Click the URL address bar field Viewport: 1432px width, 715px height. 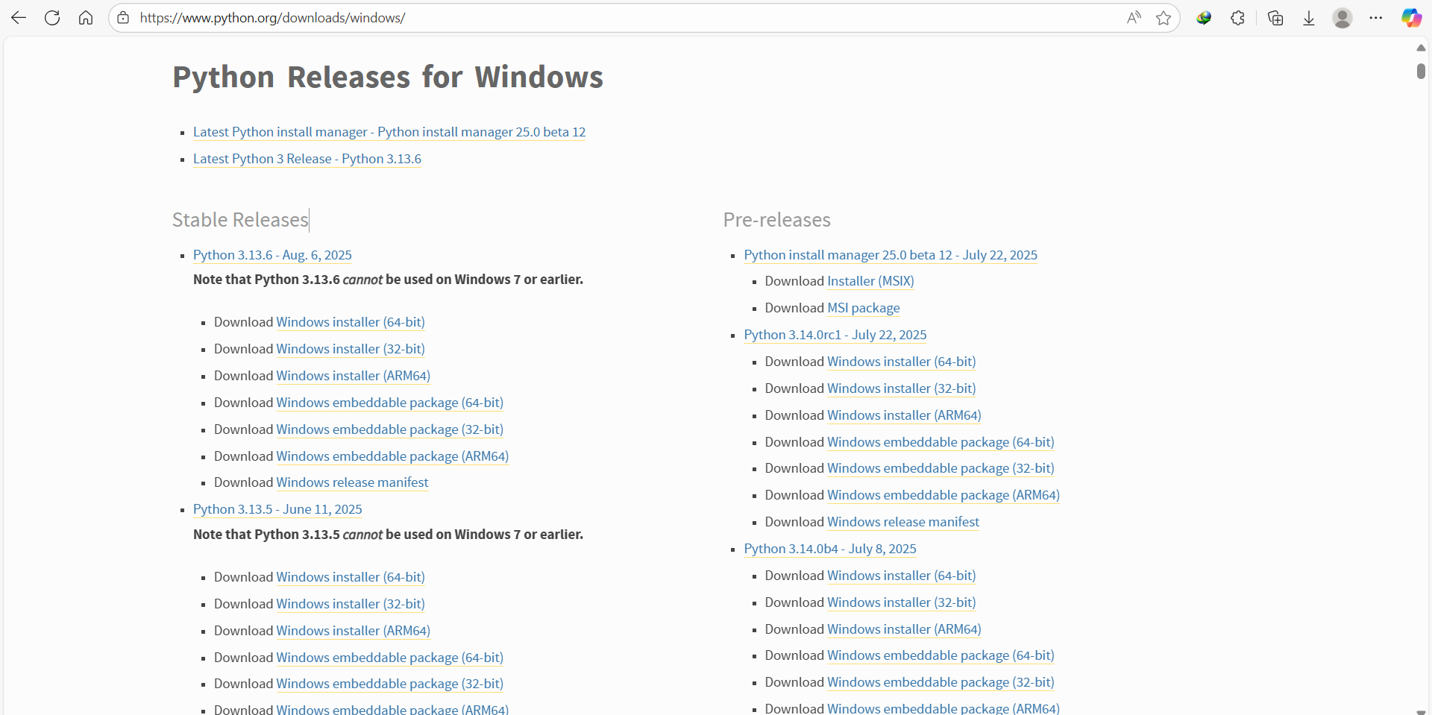[x=597, y=18]
